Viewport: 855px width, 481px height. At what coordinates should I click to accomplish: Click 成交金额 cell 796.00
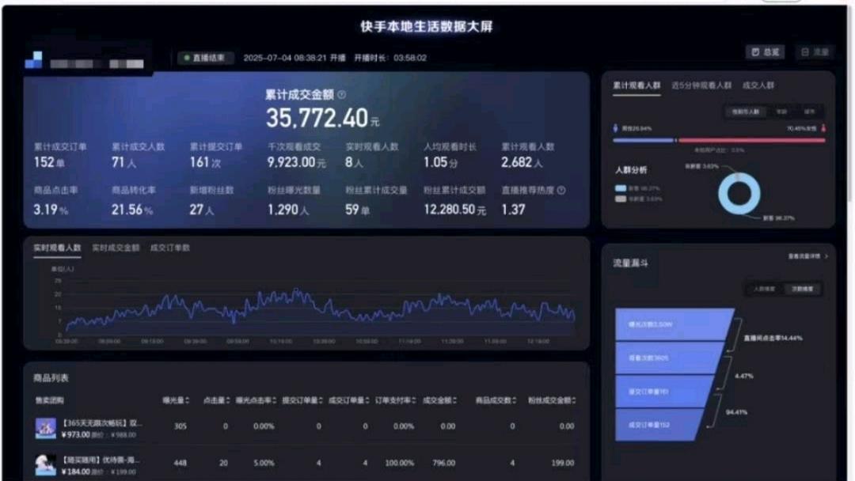(444, 463)
